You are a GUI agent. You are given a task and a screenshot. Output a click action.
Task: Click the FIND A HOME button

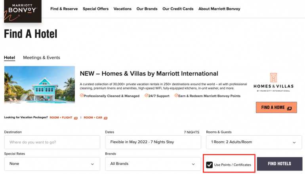pyautogui.click(x=276, y=108)
